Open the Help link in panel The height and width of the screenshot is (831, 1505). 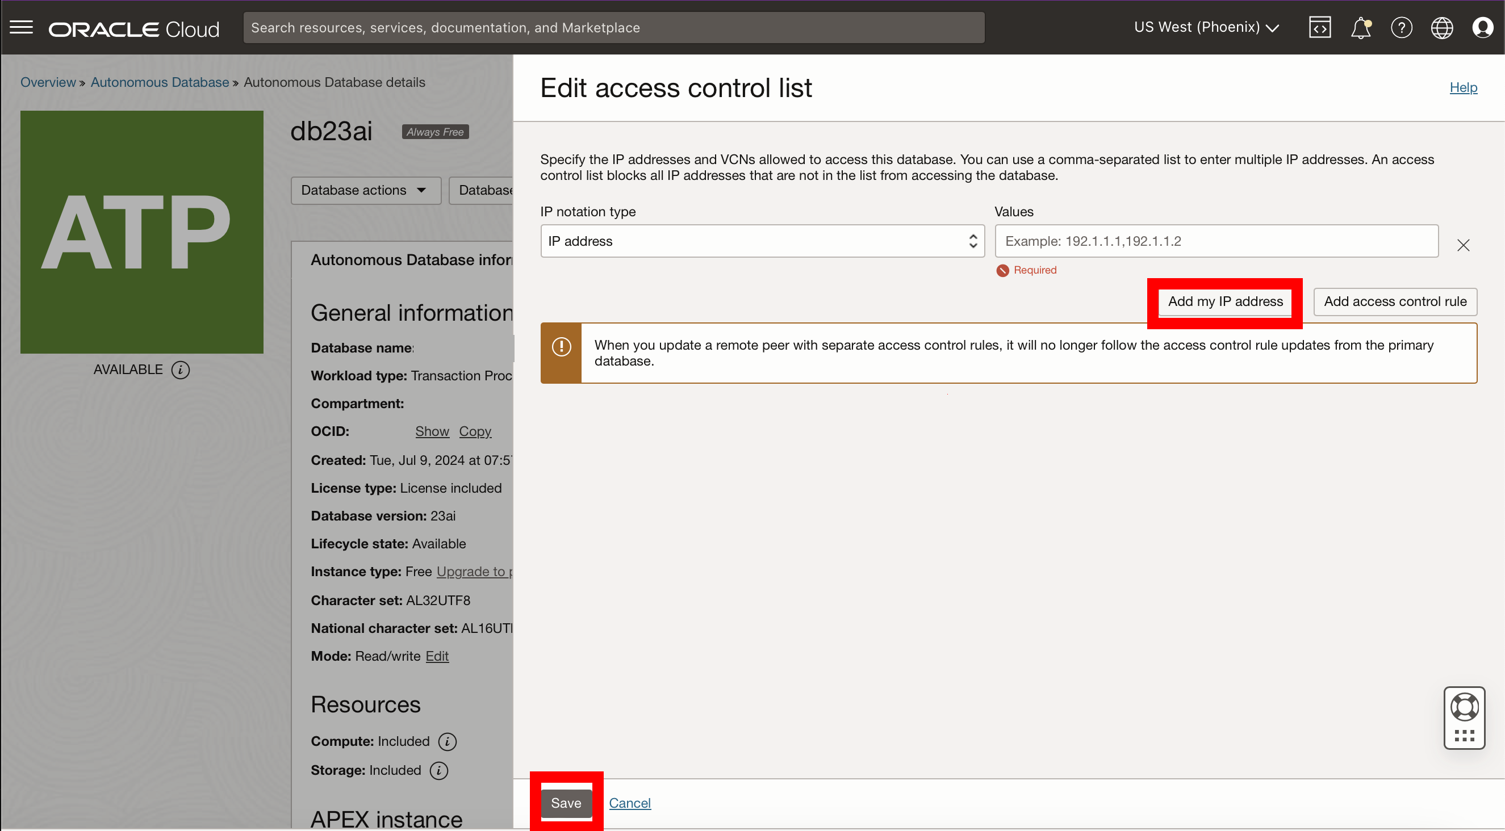pyautogui.click(x=1463, y=87)
